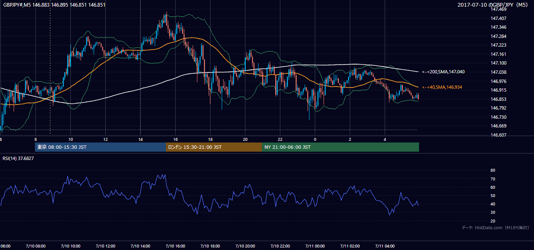The height and width of the screenshot is (250, 534).
Task: Click the 146.730 price axis label
Action: pos(498,117)
